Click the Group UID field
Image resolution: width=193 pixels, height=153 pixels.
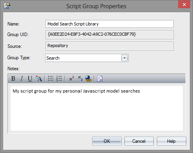coord(109,35)
